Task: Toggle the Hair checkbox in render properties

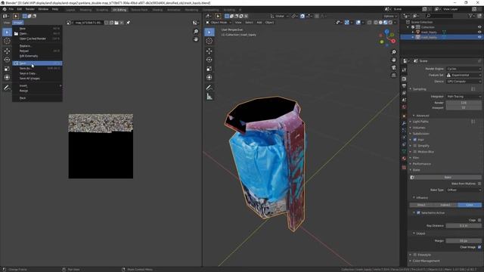Action: 415,140
